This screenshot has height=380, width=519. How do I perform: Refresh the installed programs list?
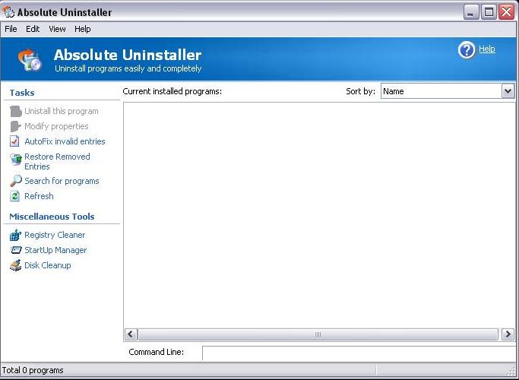[39, 196]
